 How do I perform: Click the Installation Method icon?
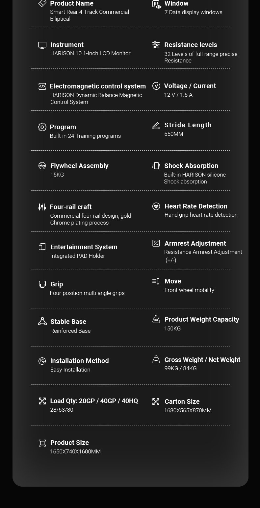click(x=42, y=361)
